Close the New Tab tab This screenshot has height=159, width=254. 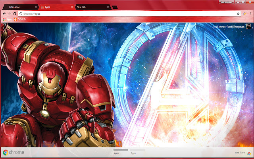pos(108,7)
